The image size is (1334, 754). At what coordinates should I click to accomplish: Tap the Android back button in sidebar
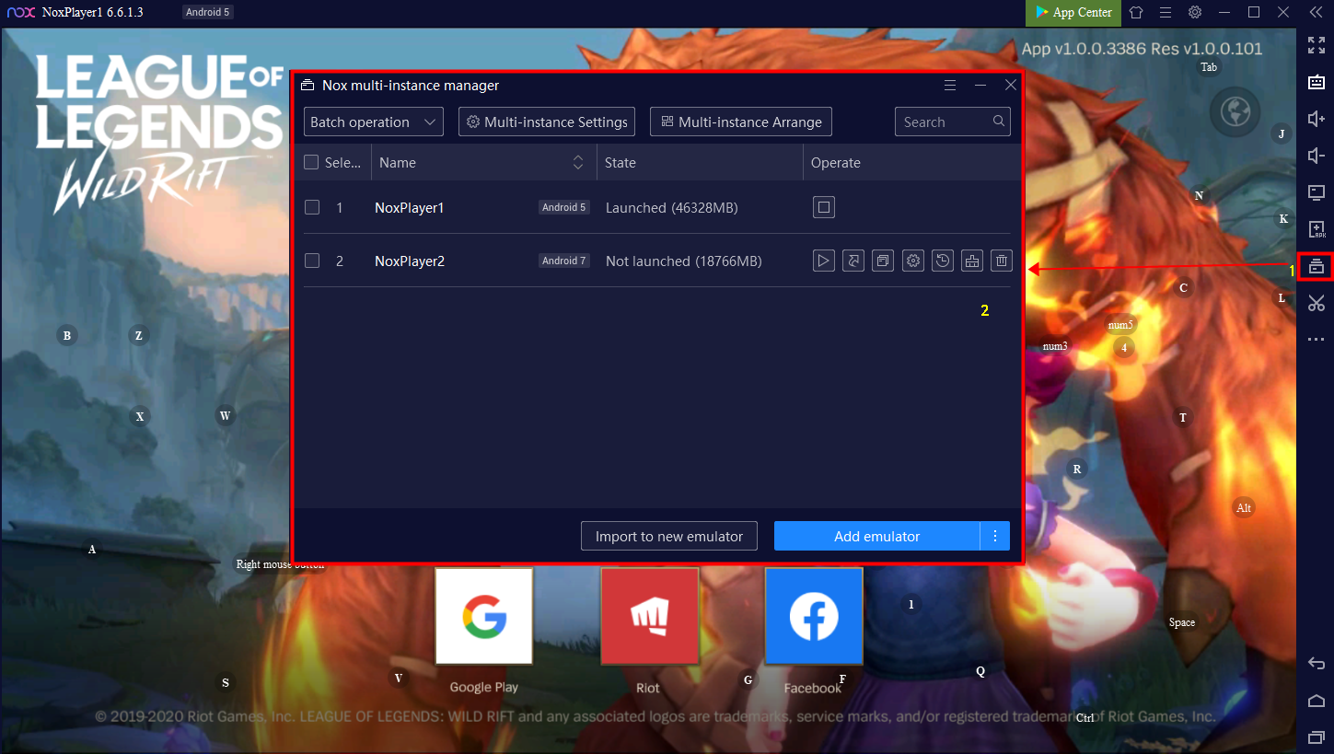(1317, 664)
